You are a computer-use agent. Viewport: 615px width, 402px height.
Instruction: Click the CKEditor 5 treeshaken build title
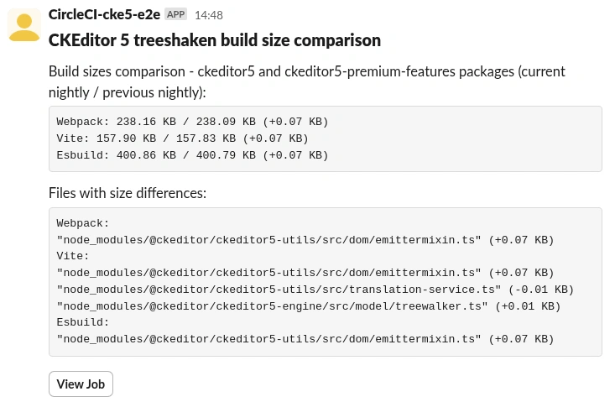(x=215, y=39)
